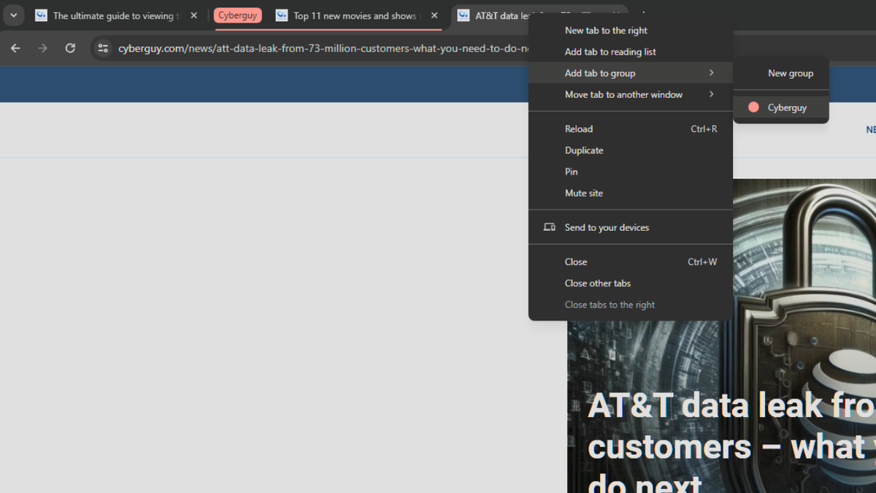Open the tab search chevron dropdown

click(x=13, y=15)
